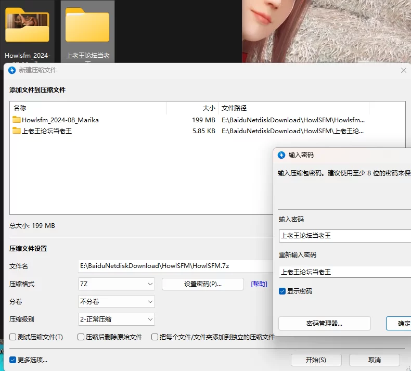Click the 输入密码 dialog app icon

point(281,155)
